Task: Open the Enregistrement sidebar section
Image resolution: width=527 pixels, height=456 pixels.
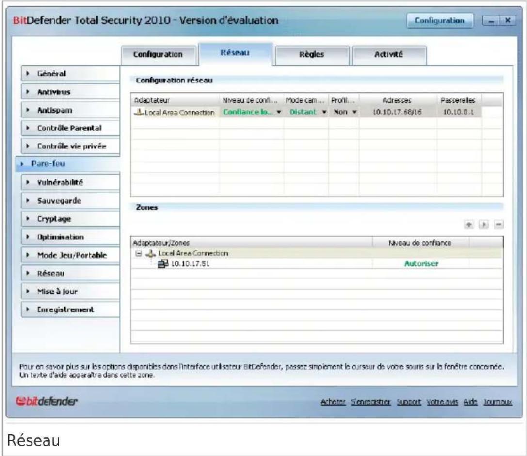Action: (x=70, y=309)
